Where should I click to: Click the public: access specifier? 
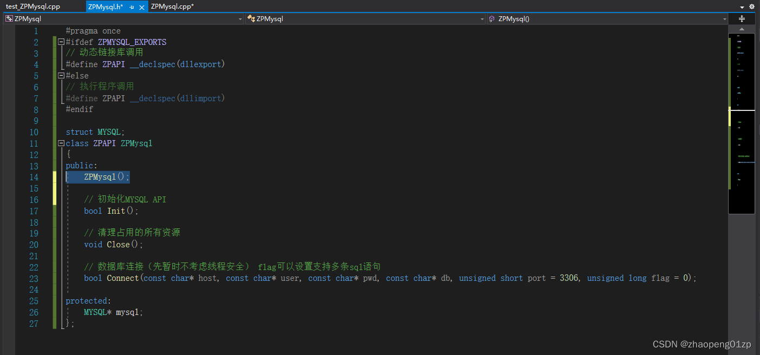[82, 166]
